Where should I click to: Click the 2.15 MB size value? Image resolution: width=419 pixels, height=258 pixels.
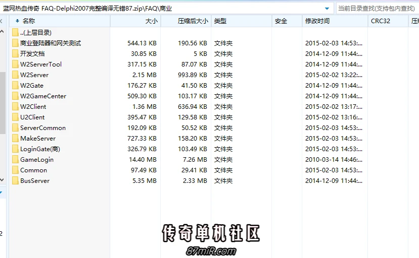tap(145, 75)
